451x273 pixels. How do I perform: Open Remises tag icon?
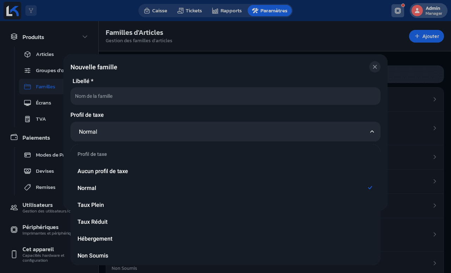27,187
